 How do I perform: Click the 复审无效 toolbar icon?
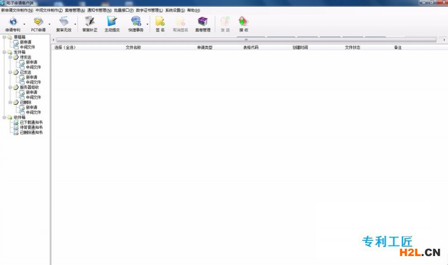point(64,21)
